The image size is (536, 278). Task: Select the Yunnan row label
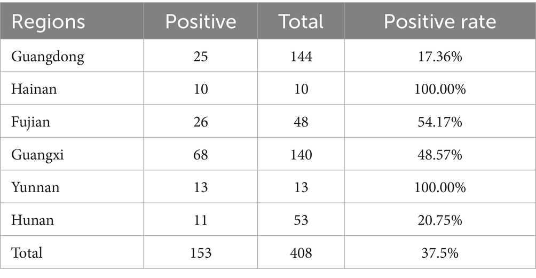tap(35, 187)
